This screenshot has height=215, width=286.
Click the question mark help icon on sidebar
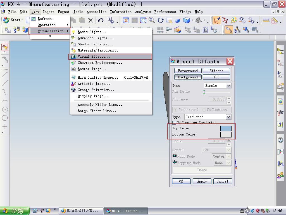280,125
